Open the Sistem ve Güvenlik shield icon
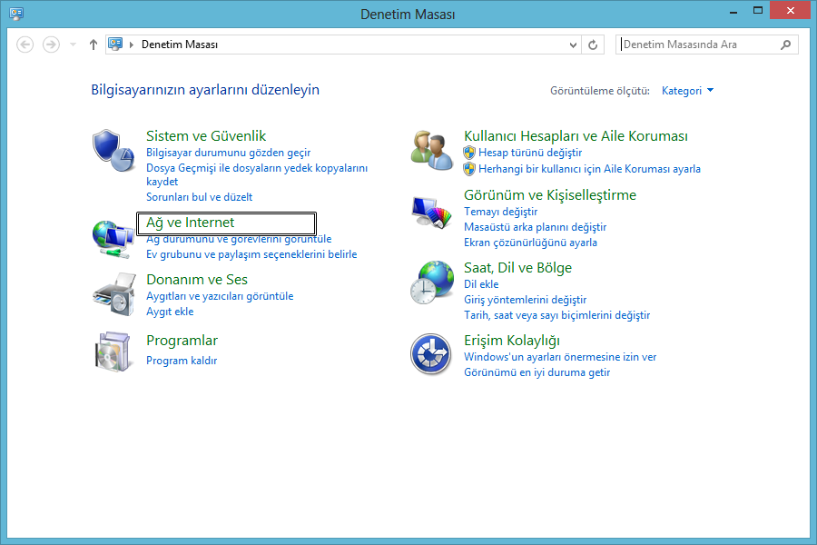Viewport: 817px width, 545px height. coord(113,151)
